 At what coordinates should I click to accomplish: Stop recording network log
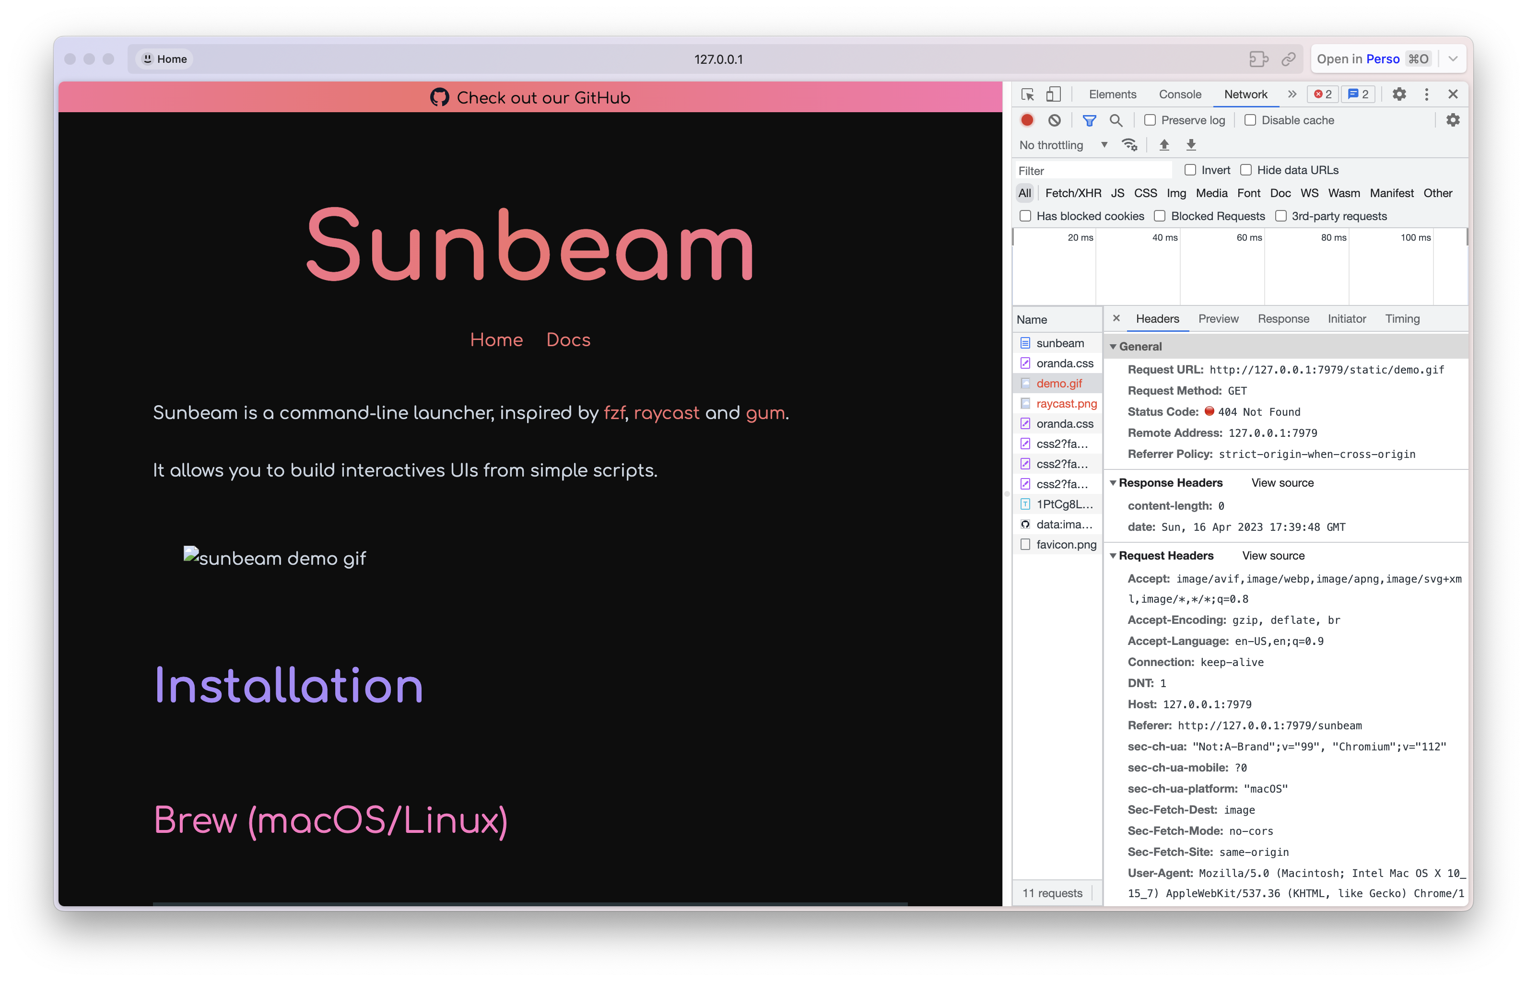coord(1027,120)
